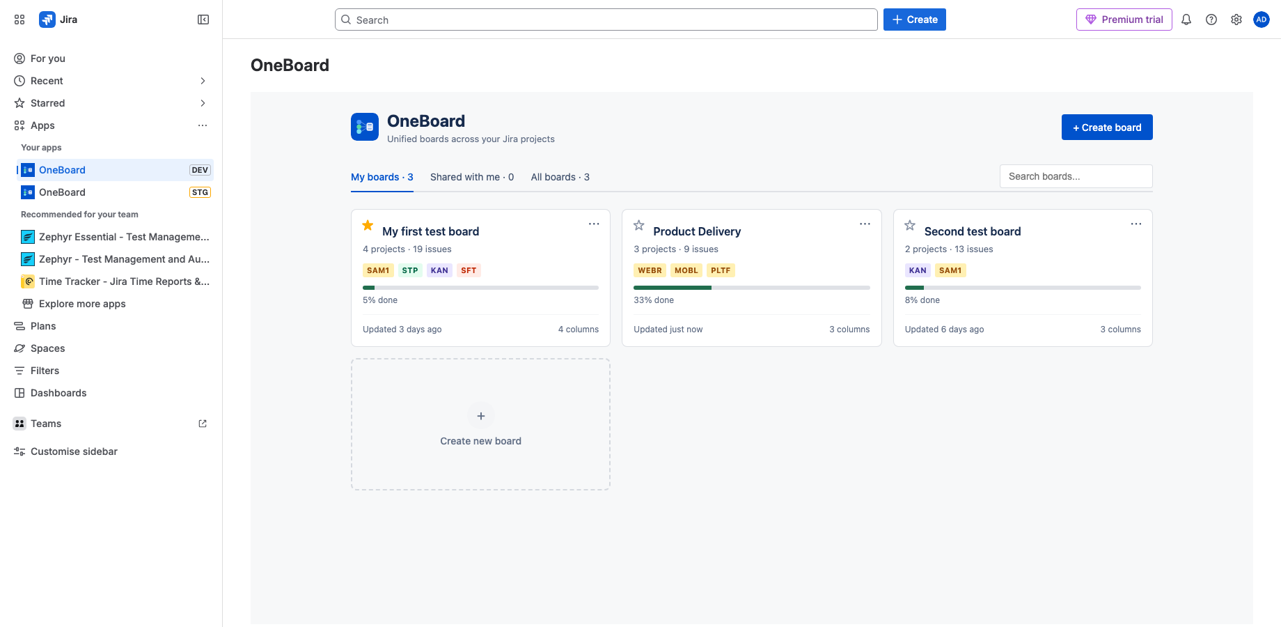Switch to My boards tab

pyautogui.click(x=382, y=177)
